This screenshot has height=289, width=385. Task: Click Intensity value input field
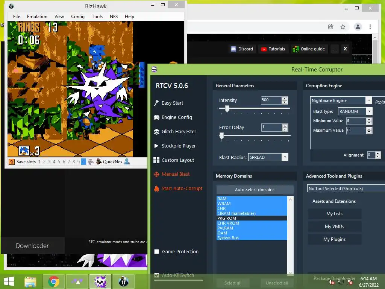click(x=271, y=100)
